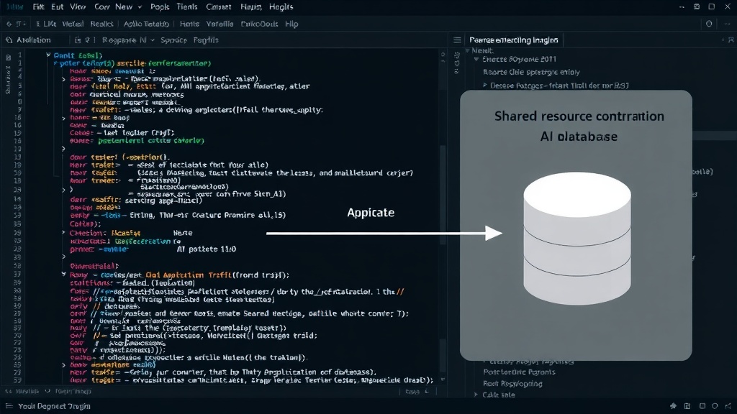The image size is (737, 414).
Task: Click the Hente toolbar item
Action: coord(189,24)
